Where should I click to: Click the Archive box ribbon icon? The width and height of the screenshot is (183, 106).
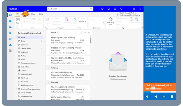[40, 19]
